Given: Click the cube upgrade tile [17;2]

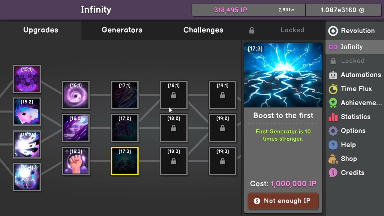Looking at the screenshot, I should pos(125,128).
